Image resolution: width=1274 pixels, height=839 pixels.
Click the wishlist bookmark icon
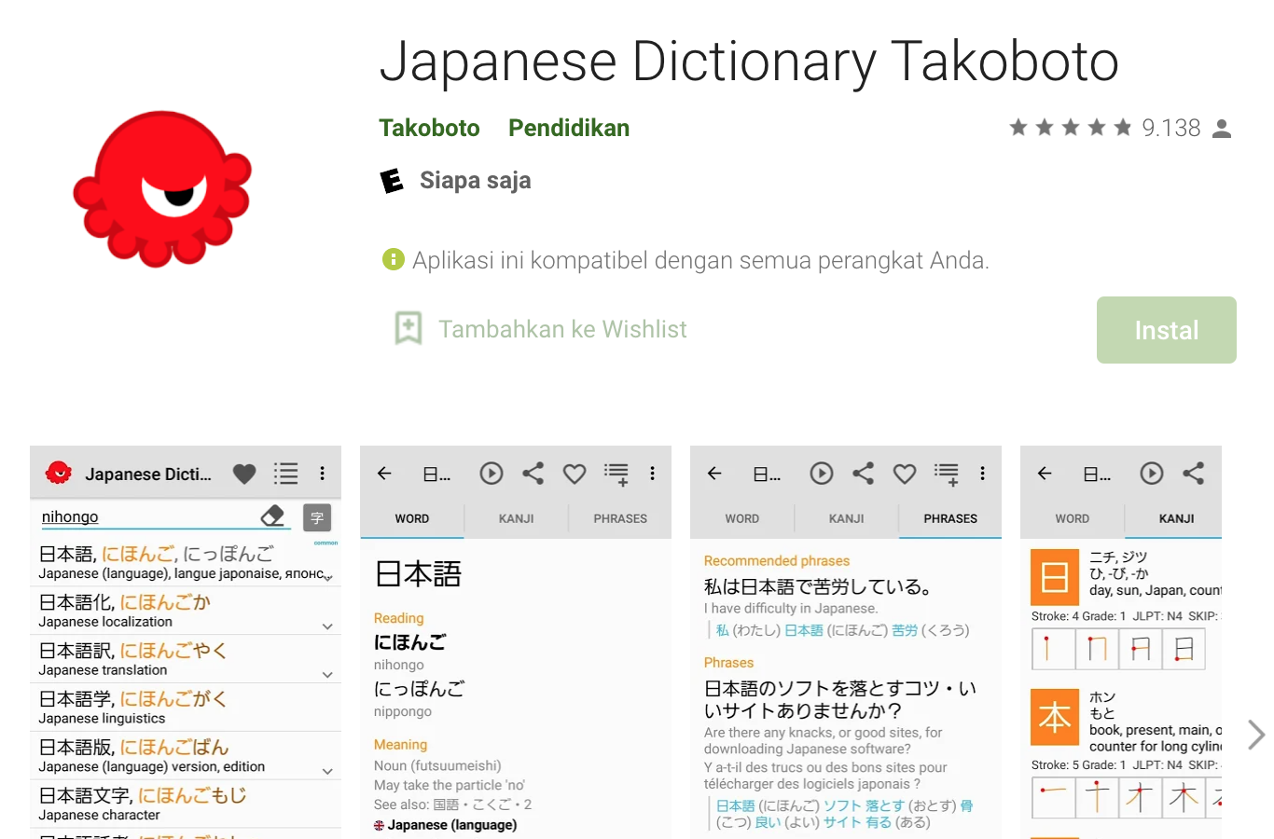409,328
